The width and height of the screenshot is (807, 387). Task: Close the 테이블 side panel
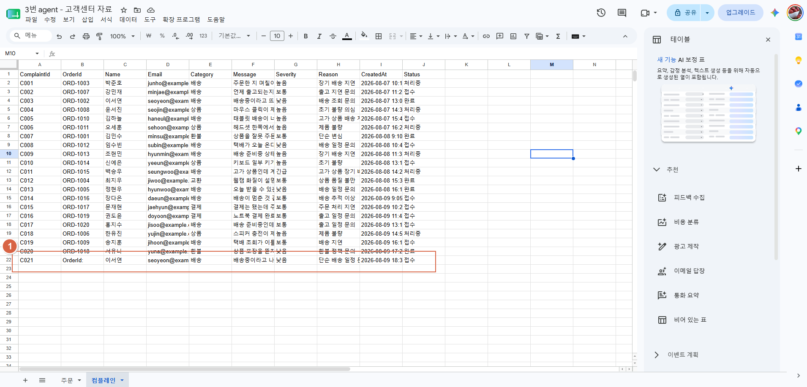click(768, 40)
